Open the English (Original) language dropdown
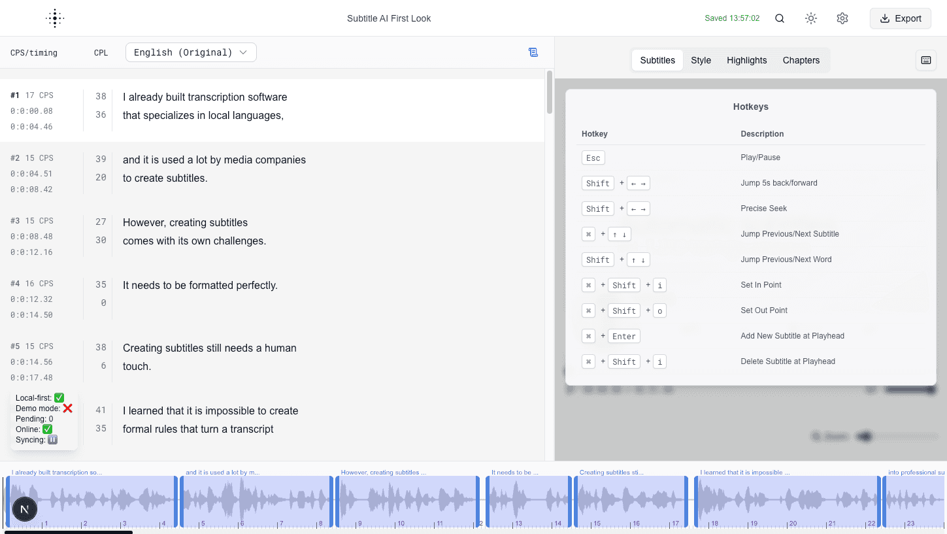Viewport: 947px width, 534px height. 191,52
